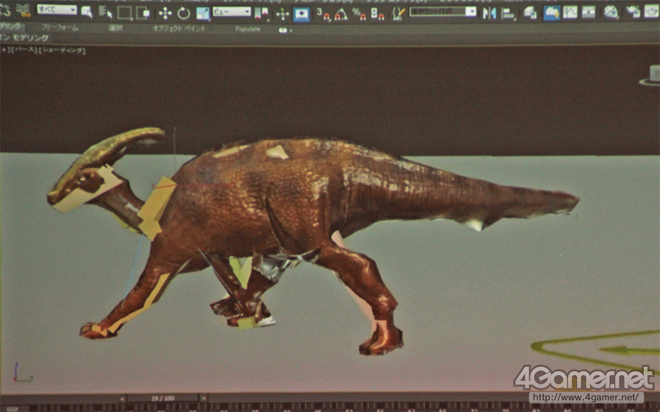
Task: Click the Render Setup teapot icon
Action: point(633,12)
